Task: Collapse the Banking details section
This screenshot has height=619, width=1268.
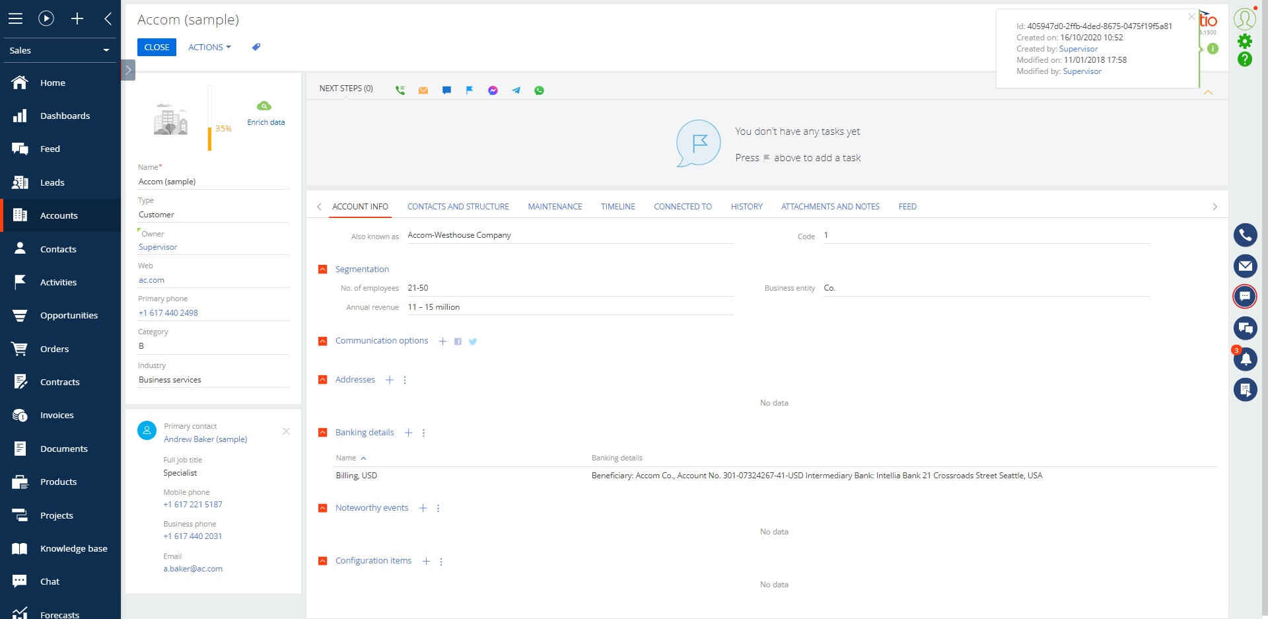Action: click(323, 433)
